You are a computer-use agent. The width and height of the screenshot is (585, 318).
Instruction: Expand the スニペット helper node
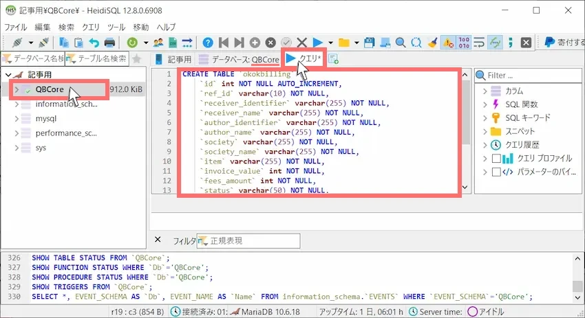point(485,131)
